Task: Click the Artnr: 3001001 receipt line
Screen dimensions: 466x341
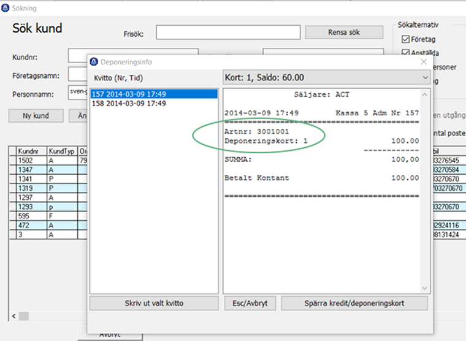Action: click(256, 131)
